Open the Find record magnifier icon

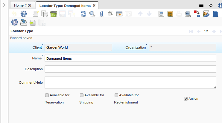pyautogui.click(x=92, y=14)
